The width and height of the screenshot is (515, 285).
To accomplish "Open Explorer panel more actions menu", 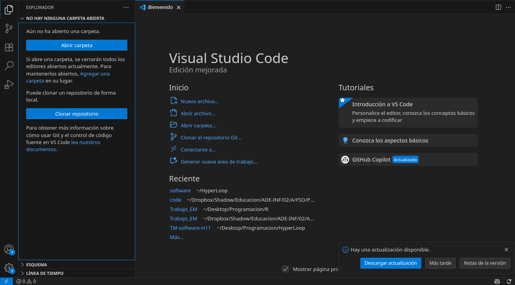I will click(x=126, y=7).
